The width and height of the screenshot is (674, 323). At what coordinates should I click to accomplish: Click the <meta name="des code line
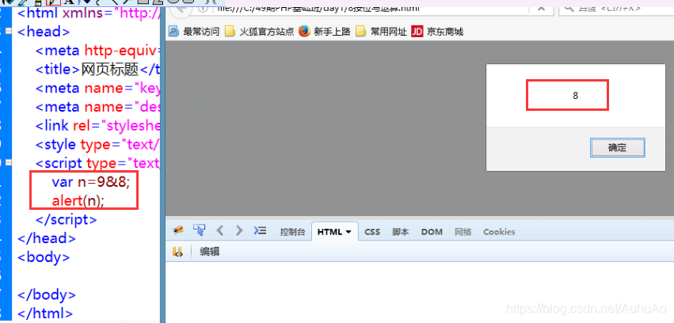coord(97,107)
